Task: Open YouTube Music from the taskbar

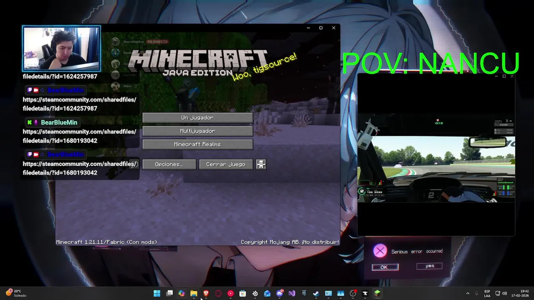Action: (230, 293)
